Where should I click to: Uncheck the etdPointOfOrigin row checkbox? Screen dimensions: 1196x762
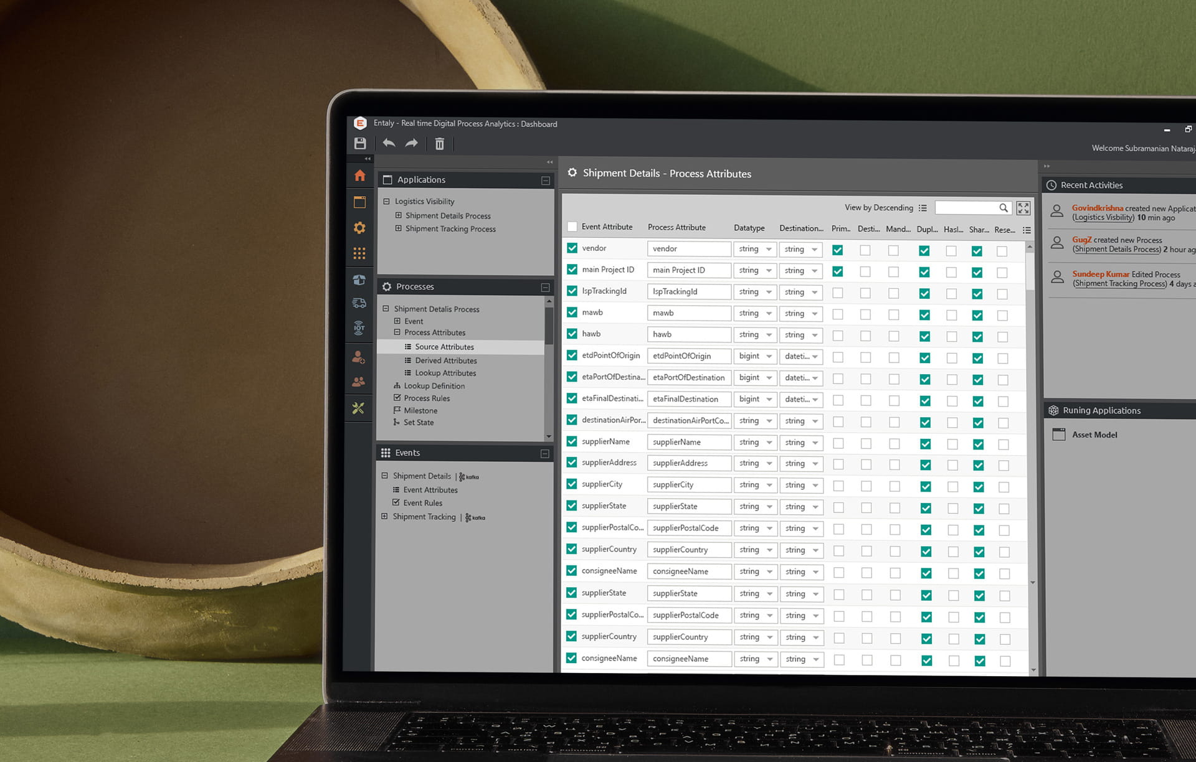coord(572,355)
